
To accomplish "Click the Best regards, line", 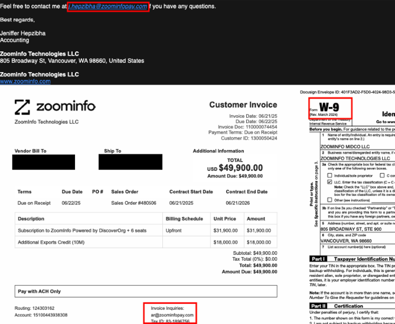I will pyautogui.click(x=17, y=20).
